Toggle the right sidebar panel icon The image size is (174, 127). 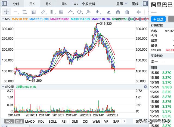pos(145,4)
